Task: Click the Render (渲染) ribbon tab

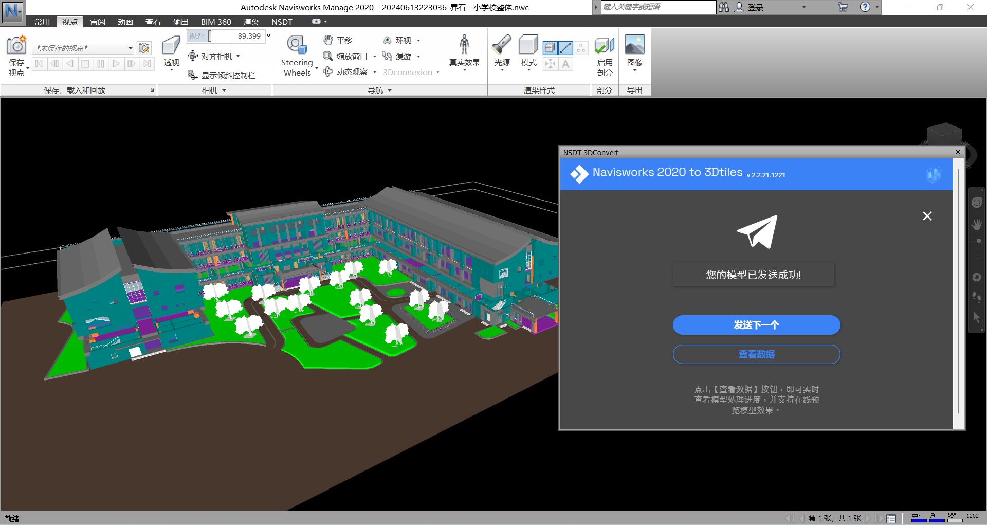Action: (251, 22)
